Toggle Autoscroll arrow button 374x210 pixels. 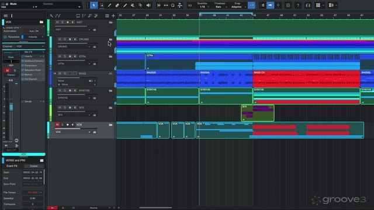click(270, 5)
